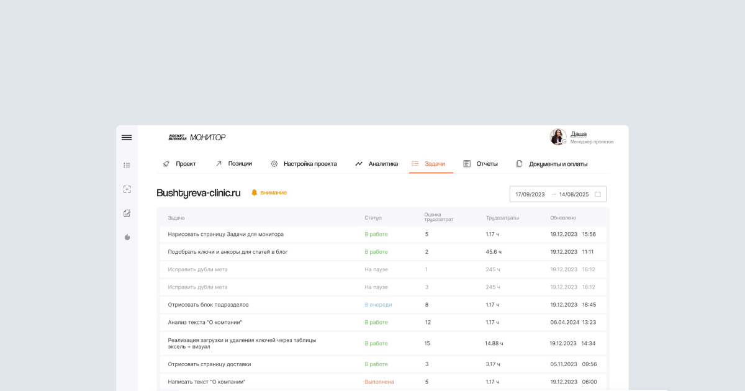Screen dimensions: 745x391
Task: Sort by the 'Обновлено' column header
Action: (x=562, y=218)
